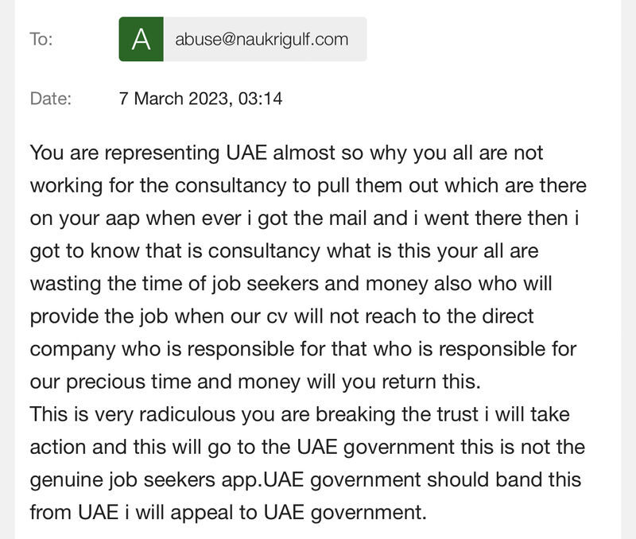Click the line starting 'got to know that'
Image resolution: width=636 pixels, height=539 pixels.
click(284, 251)
